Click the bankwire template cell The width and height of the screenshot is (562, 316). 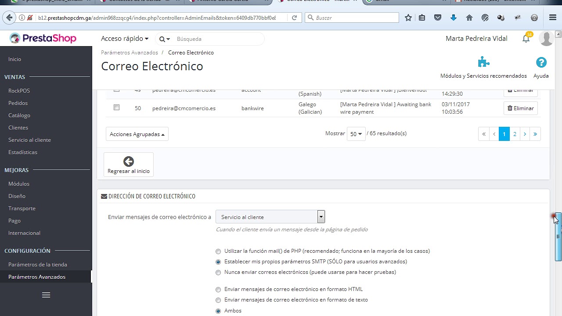(x=252, y=108)
